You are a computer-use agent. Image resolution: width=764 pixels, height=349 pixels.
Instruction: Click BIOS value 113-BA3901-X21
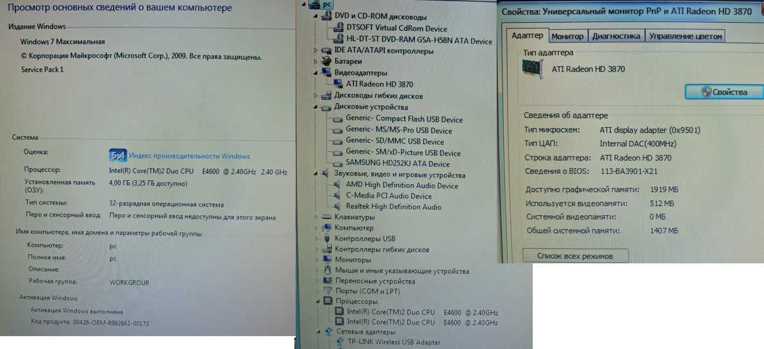click(x=629, y=171)
